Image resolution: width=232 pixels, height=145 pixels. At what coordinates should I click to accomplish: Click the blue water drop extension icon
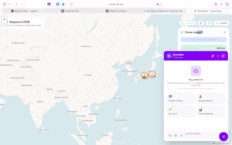coord(63,4)
